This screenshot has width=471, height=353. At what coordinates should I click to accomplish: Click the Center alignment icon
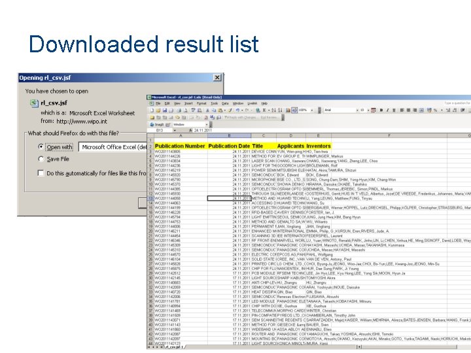click(408, 110)
